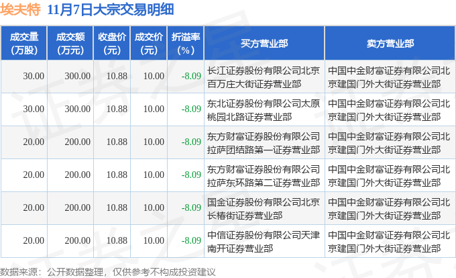Select buyer cell 中信证券股份有限公司天津南开证券营业部
Viewport: 456px width, 278px height.
[264, 242]
